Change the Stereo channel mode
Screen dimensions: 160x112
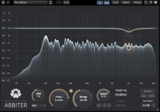[x=126, y=3]
